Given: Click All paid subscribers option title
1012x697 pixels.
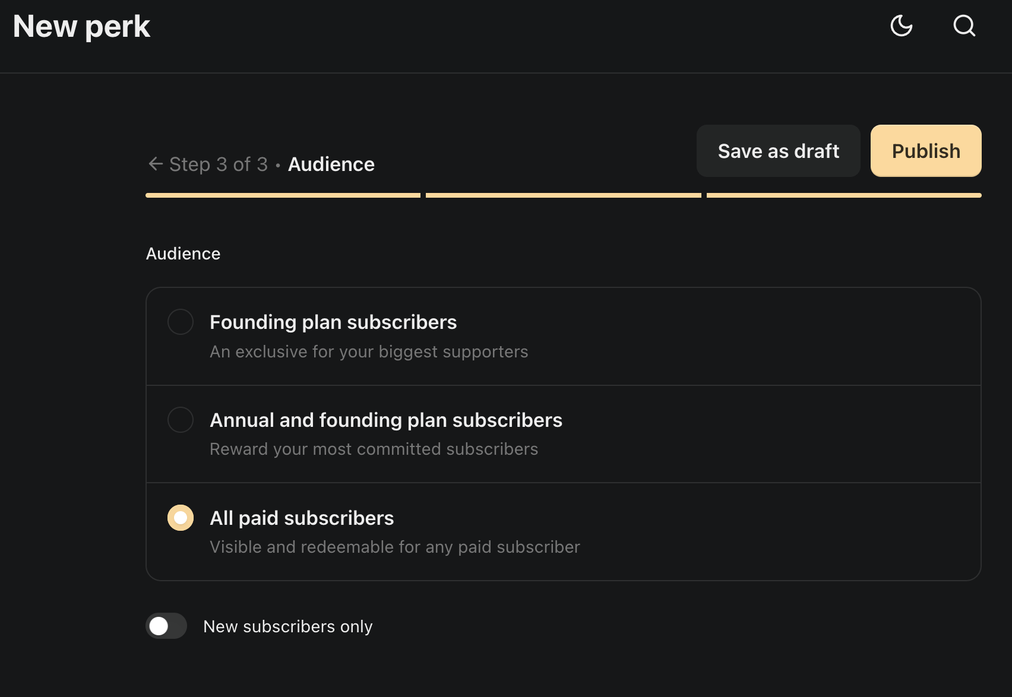Looking at the screenshot, I should pos(302,518).
